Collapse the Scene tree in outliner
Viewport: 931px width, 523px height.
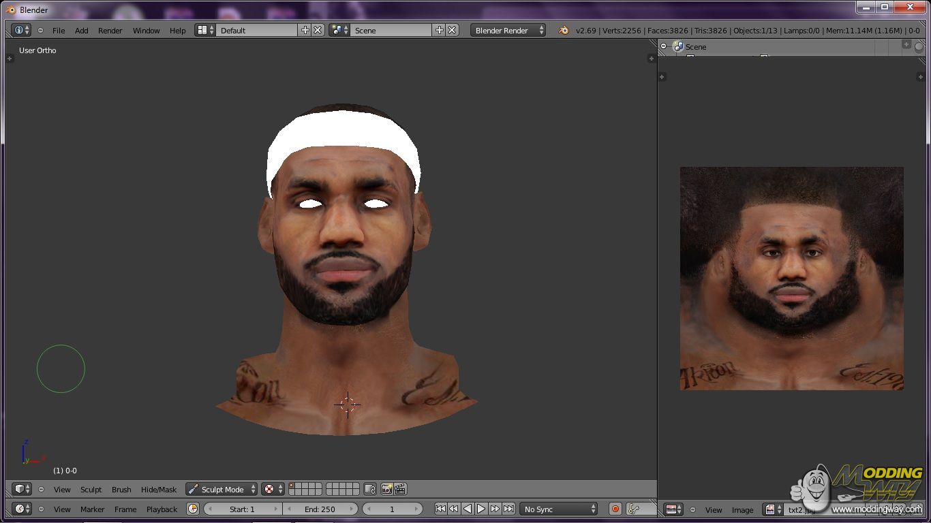click(664, 46)
